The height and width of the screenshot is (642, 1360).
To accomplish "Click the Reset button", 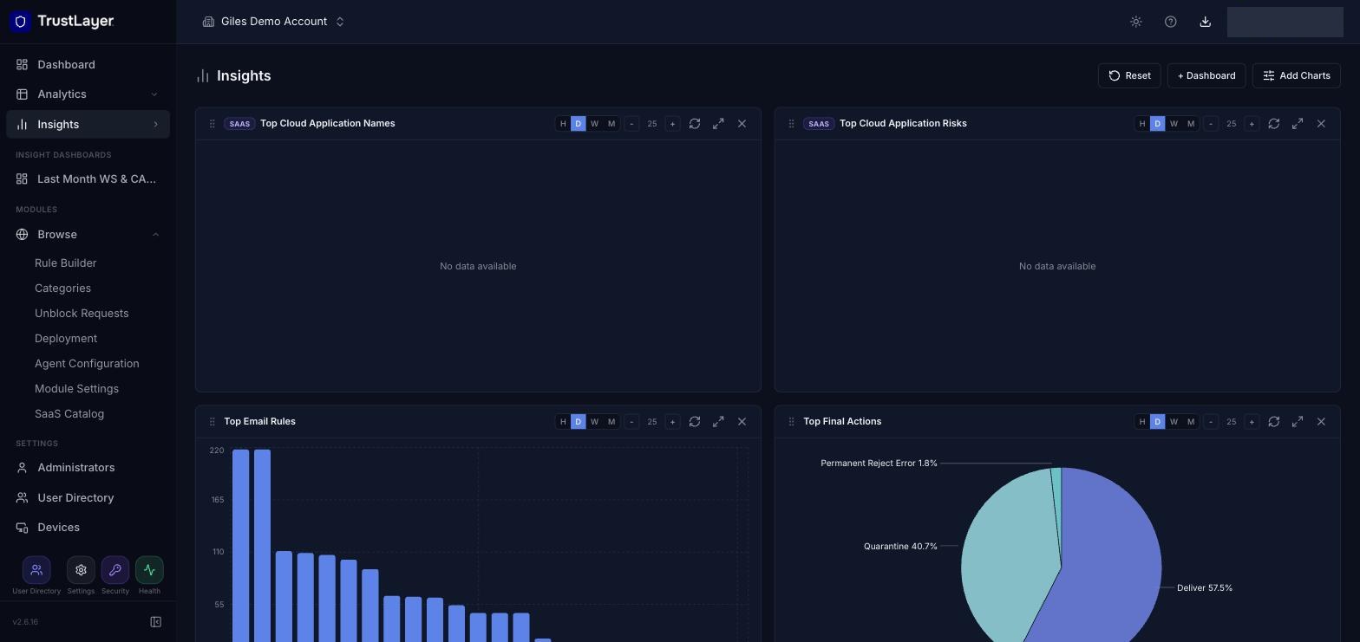I will (x=1129, y=75).
